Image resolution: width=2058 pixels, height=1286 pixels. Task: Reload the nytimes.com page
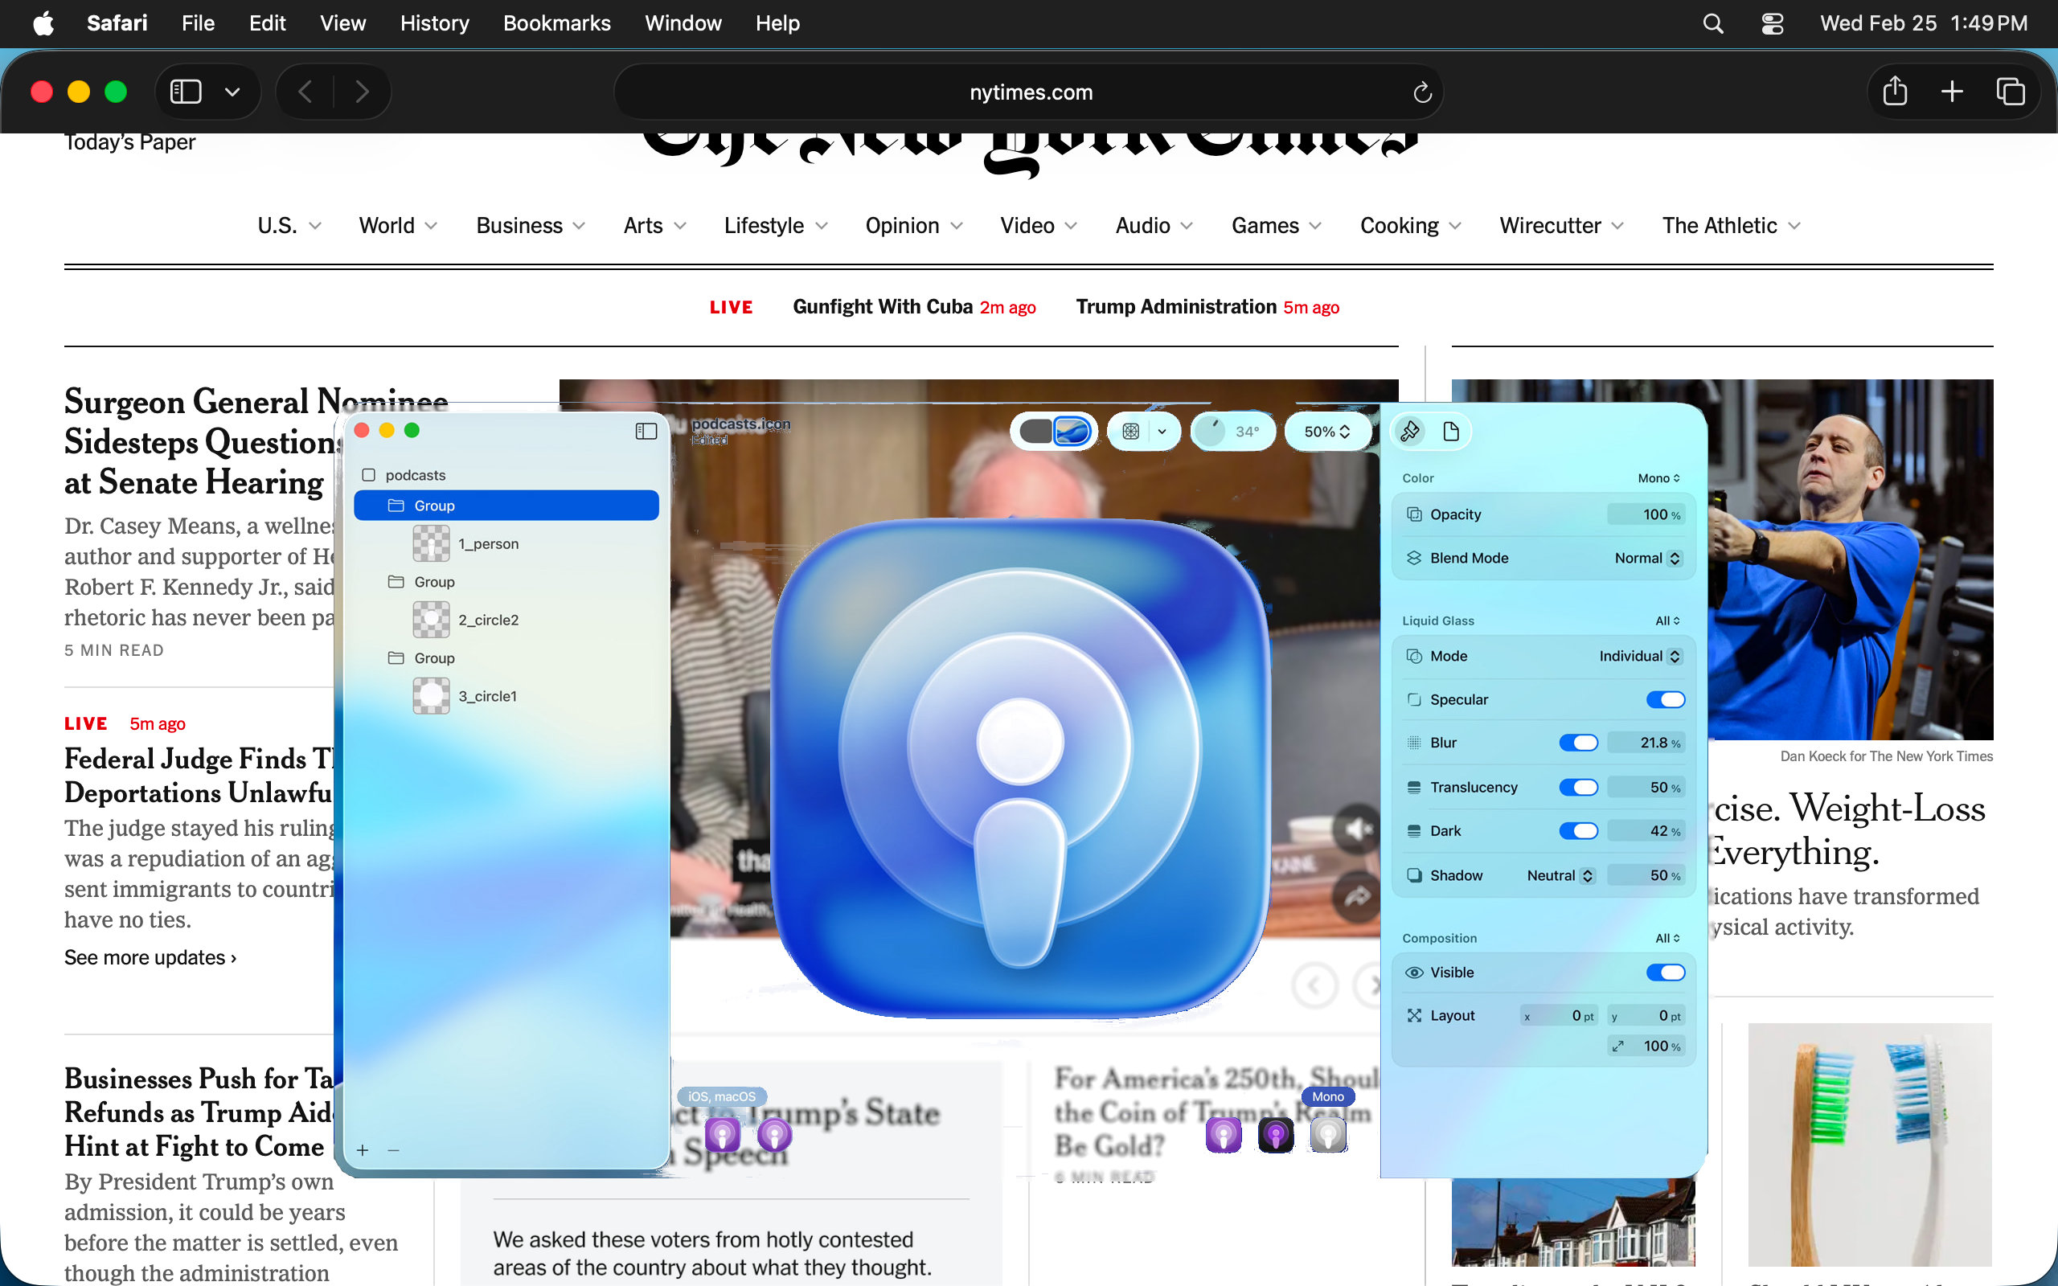pos(1423,92)
